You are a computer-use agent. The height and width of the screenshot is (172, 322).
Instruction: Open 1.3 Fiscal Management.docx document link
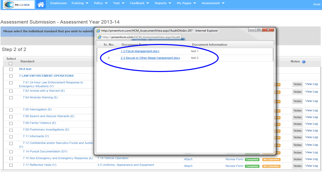pyautogui.click(x=140, y=51)
